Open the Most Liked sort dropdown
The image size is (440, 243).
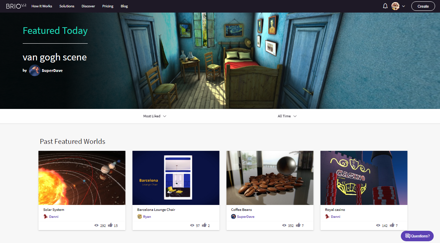pyautogui.click(x=154, y=116)
